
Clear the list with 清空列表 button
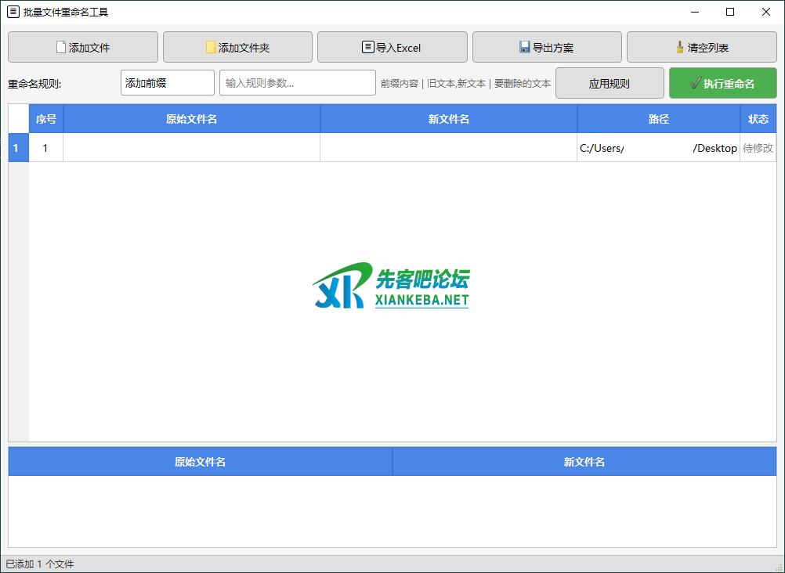click(701, 47)
